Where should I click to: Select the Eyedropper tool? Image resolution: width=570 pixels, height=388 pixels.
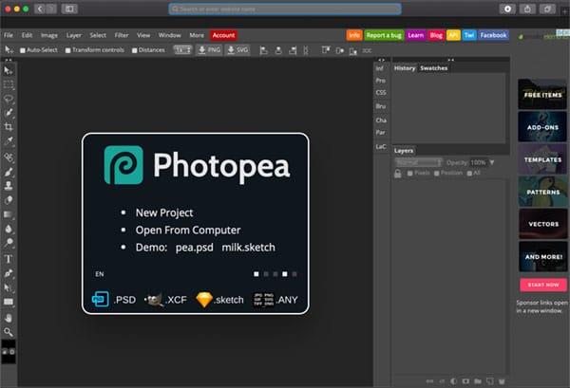pos(8,140)
